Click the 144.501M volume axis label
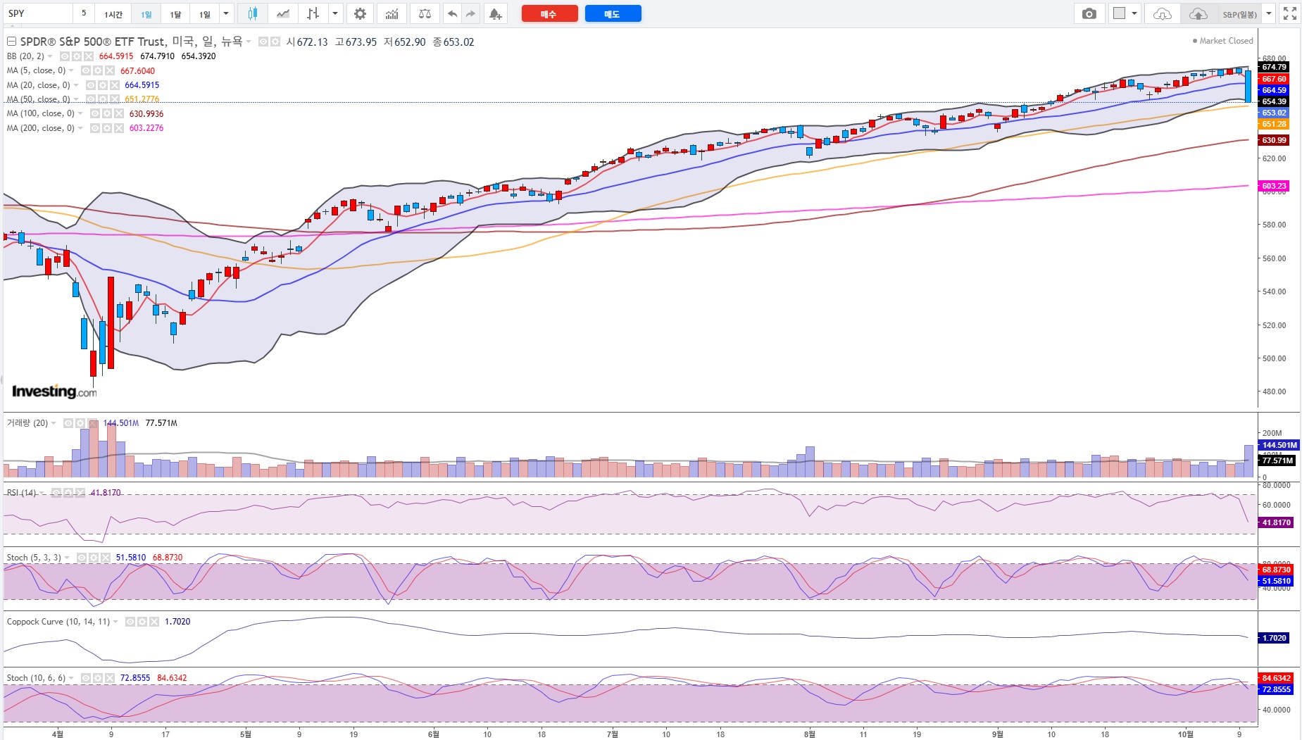The height and width of the screenshot is (740, 1302). (x=1278, y=445)
